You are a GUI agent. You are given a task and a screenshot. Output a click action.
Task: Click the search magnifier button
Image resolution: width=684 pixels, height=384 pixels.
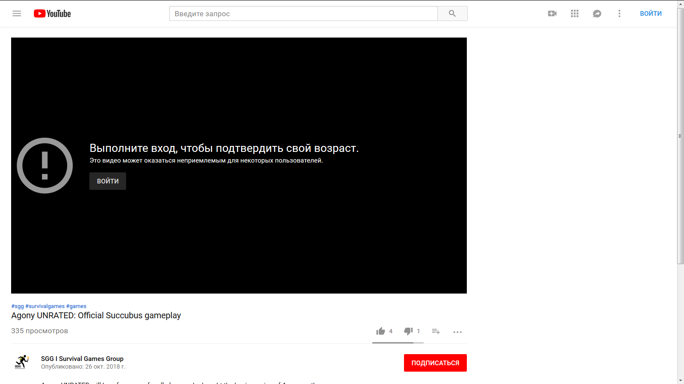pos(452,14)
